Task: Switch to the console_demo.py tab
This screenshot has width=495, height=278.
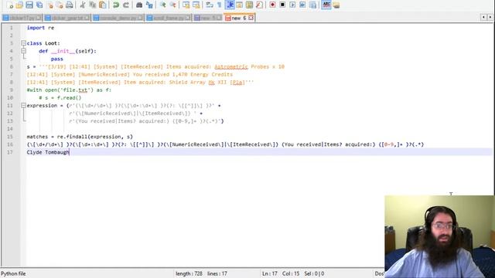Action: click(x=118, y=18)
